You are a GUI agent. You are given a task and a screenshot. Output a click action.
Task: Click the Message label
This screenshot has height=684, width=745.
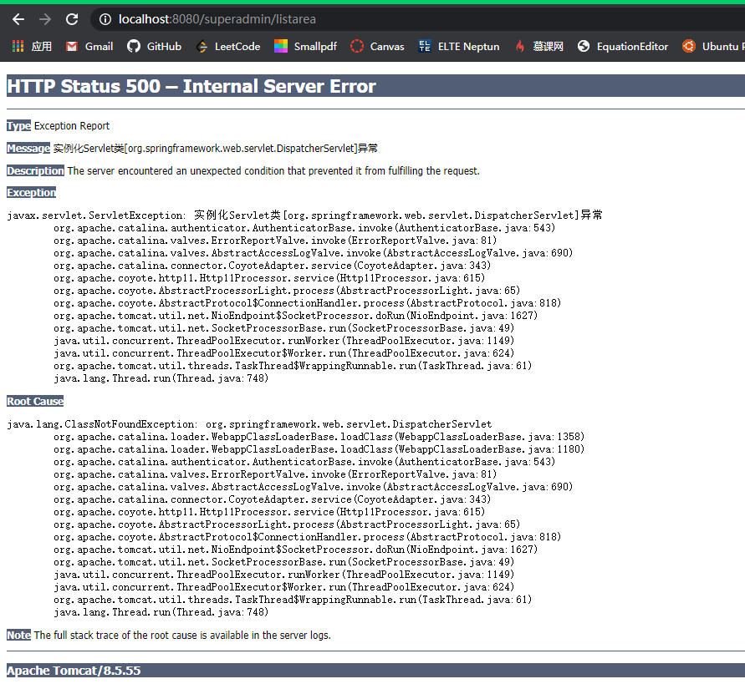point(28,148)
